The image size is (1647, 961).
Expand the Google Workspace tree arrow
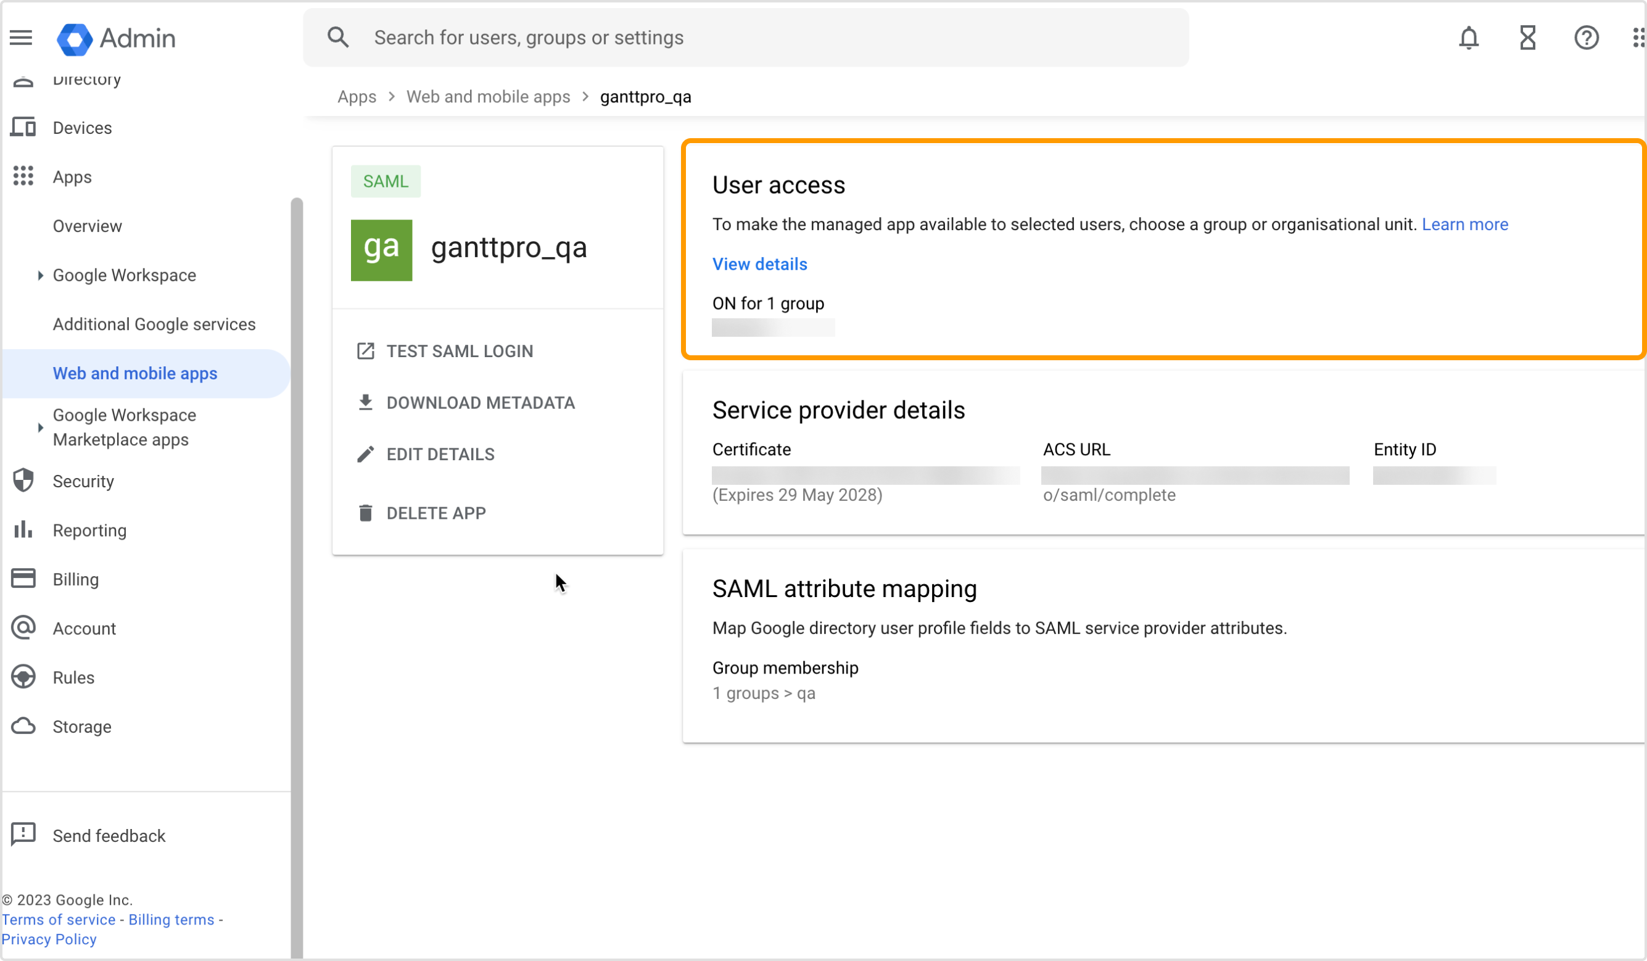click(41, 275)
